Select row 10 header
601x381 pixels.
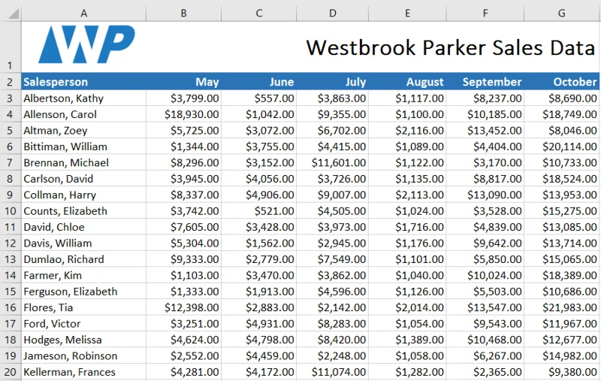coord(11,211)
